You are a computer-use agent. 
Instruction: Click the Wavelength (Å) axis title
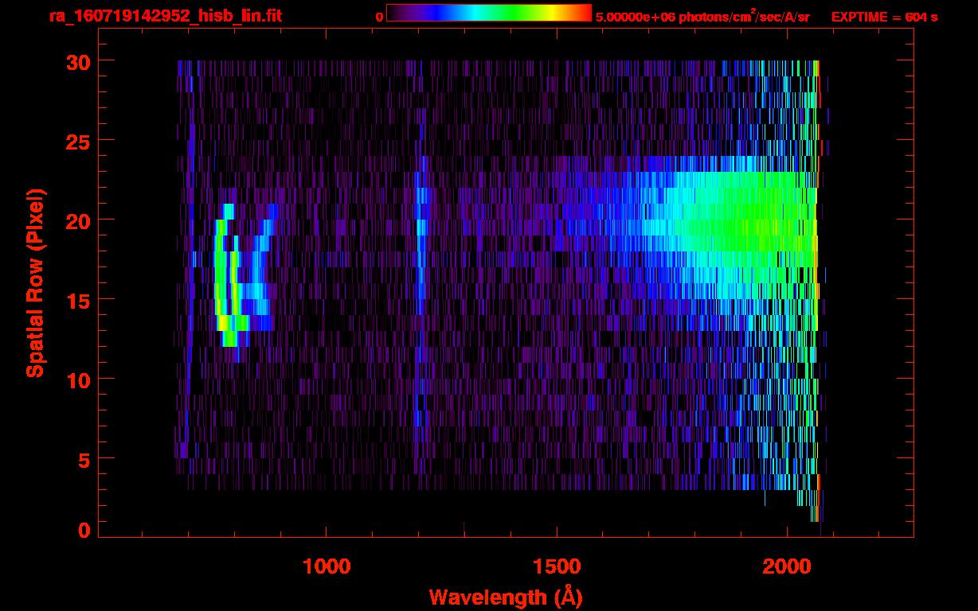tap(506, 597)
